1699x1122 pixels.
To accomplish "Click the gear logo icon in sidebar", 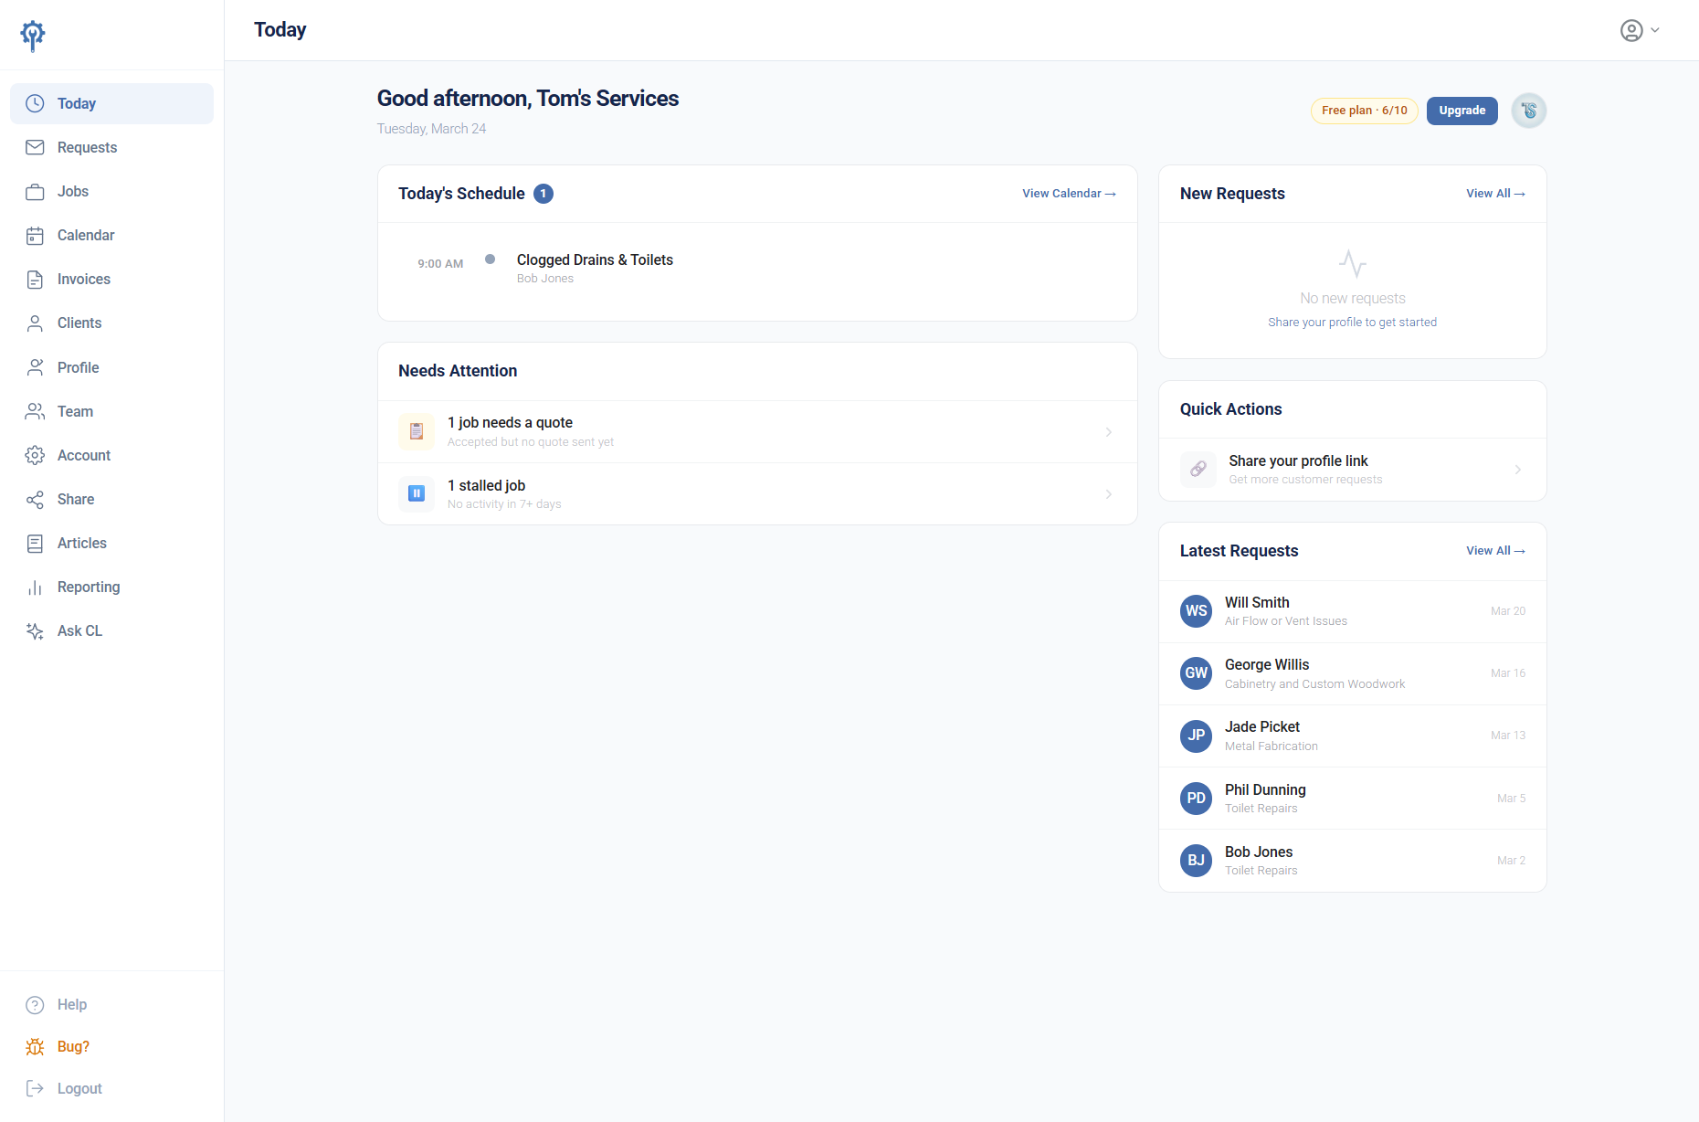I will pyautogui.click(x=33, y=35).
